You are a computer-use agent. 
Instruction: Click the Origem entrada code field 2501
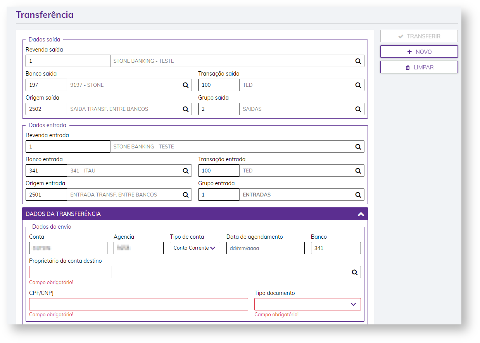point(46,195)
